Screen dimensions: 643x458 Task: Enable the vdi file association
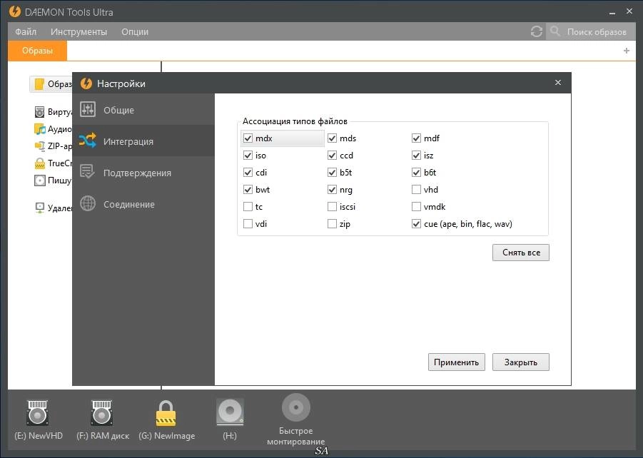click(248, 224)
